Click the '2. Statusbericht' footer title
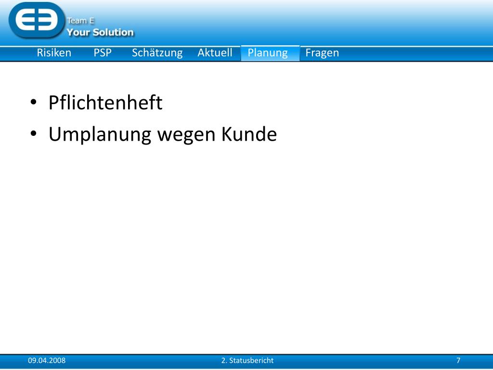 coord(247,360)
